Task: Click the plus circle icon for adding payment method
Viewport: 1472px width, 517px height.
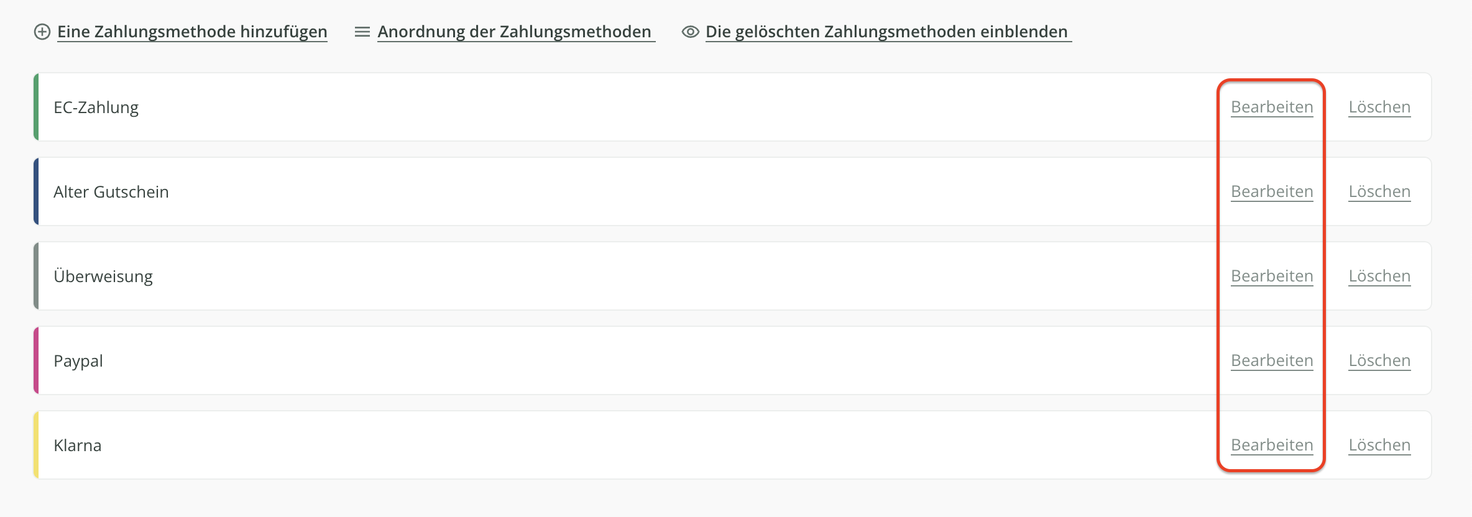Action: (x=42, y=32)
